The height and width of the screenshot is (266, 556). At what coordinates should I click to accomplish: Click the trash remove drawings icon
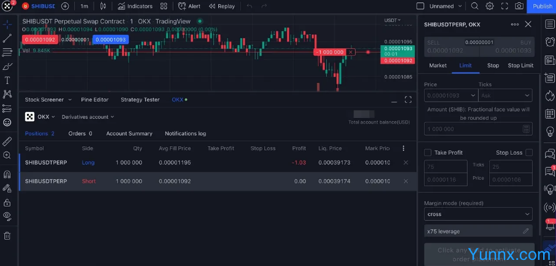click(x=7, y=235)
